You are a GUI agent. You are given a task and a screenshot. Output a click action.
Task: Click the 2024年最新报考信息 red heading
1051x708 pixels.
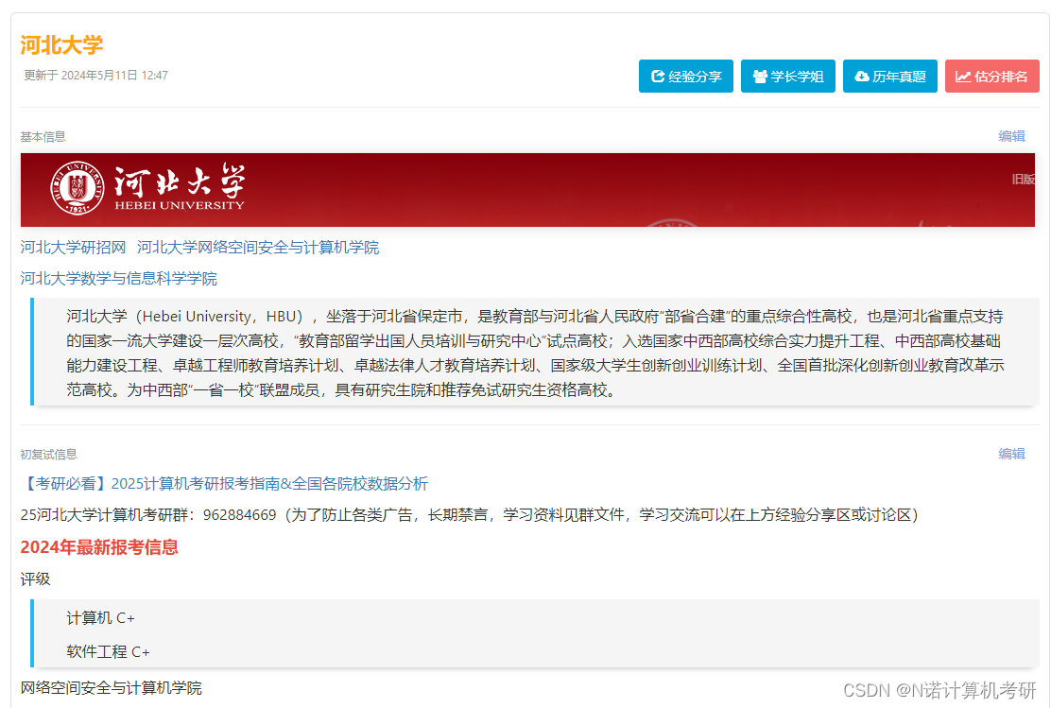[99, 547]
